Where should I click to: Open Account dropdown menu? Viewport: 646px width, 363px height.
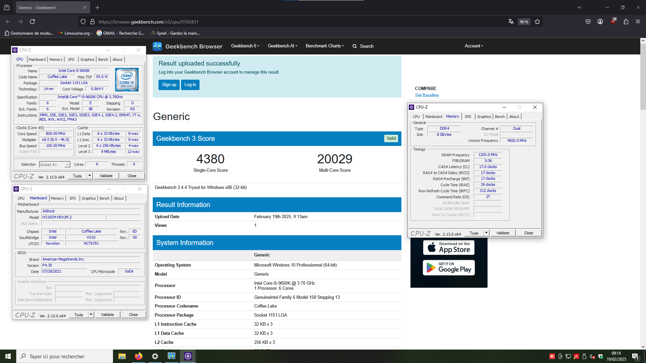click(474, 46)
